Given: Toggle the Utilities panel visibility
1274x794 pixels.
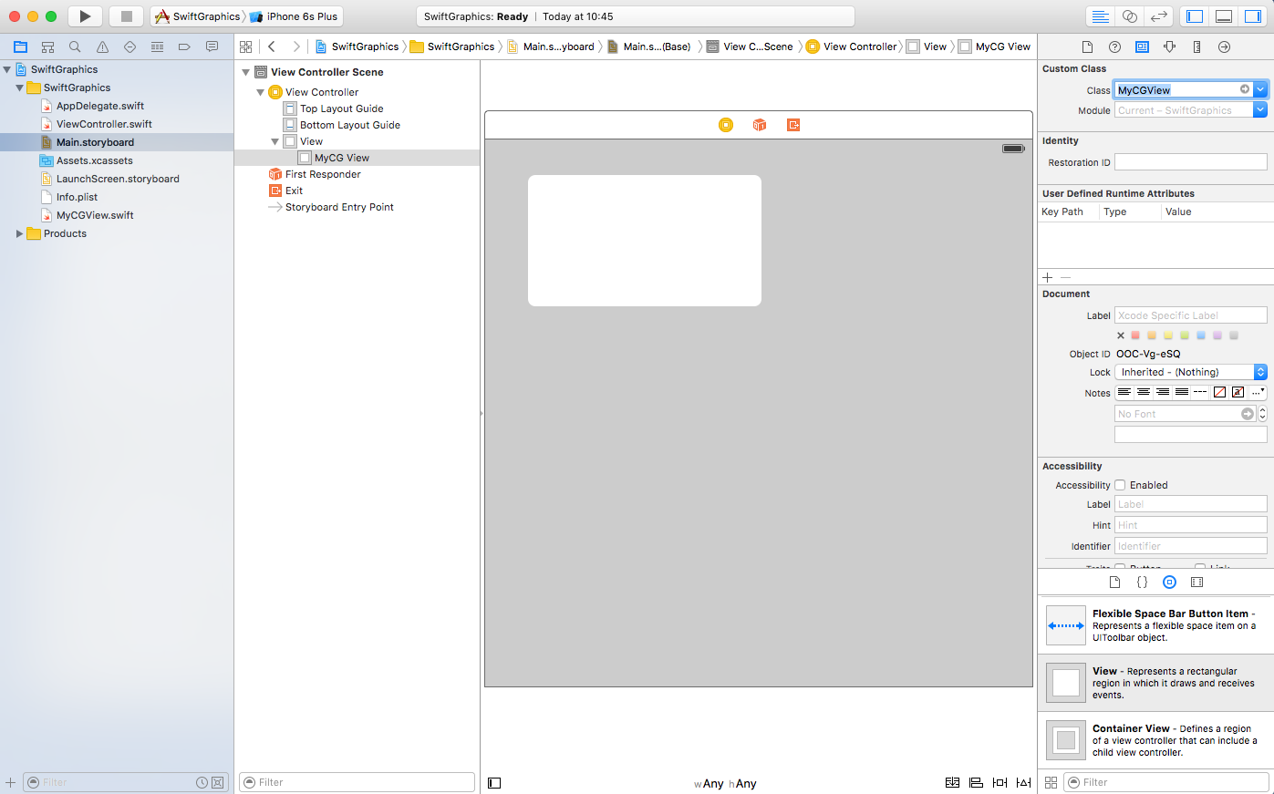Looking at the screenshot, I should 1253,16.
